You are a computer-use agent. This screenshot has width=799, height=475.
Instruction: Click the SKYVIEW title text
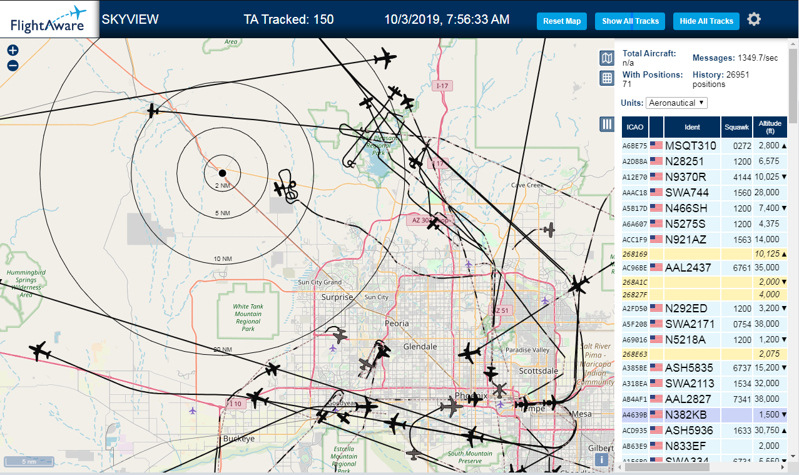tap(130, 19)
